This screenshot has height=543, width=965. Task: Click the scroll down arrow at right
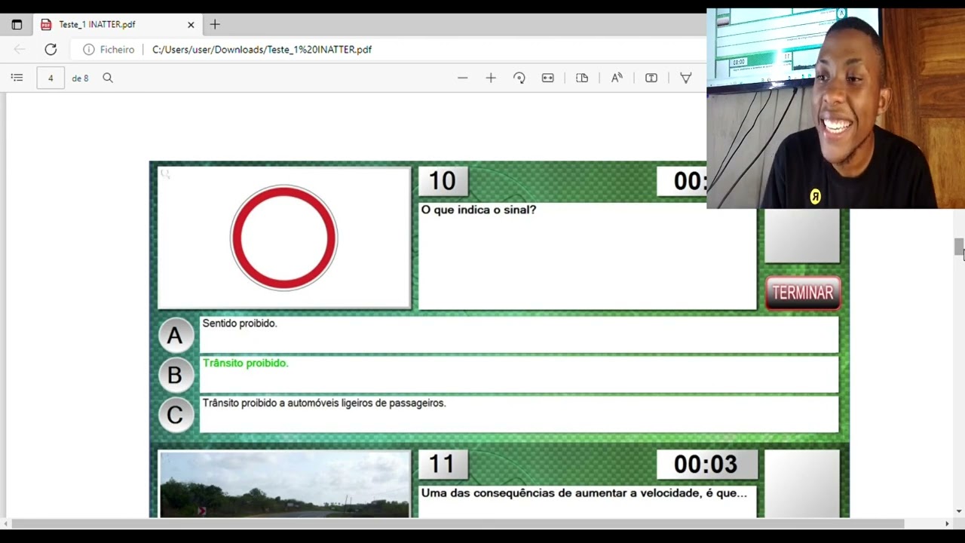click(958, 511)
